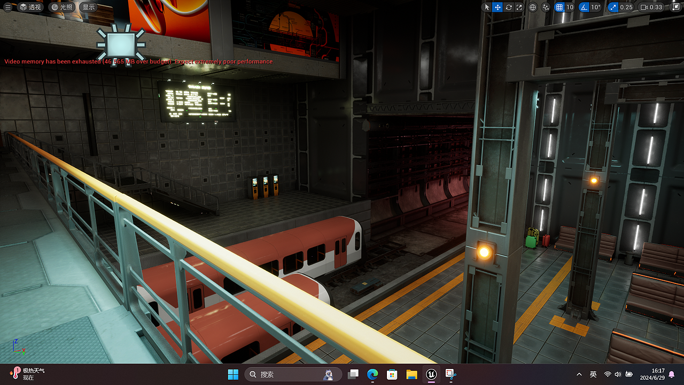Activate the Select objects cursor tool
Image resolution: width=684 pixels, height=385 pixels.
487,7
